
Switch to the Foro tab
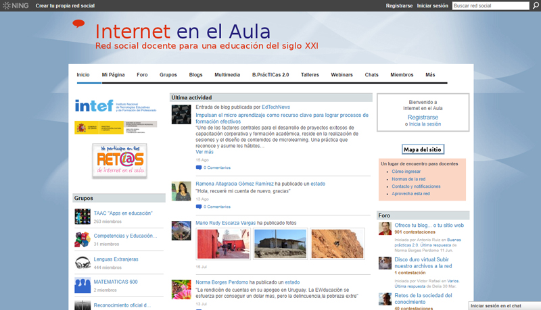tap(142, 75)
